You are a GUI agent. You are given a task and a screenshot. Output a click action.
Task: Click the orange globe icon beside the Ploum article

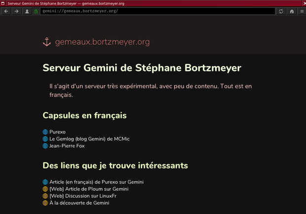[45, 189]
